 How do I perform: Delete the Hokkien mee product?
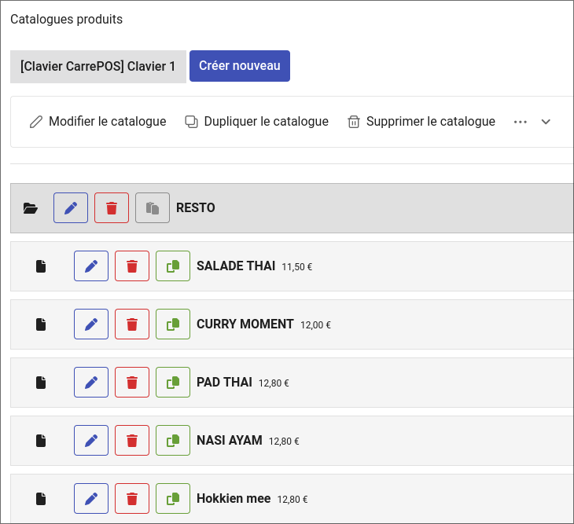pos(132,498)
